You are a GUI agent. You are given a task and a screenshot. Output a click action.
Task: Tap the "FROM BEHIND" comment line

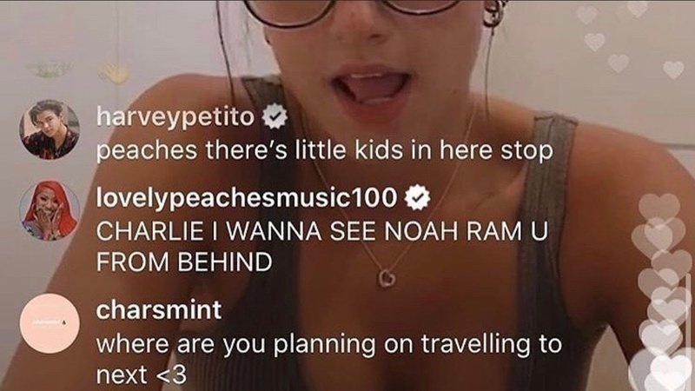(184, 262)
